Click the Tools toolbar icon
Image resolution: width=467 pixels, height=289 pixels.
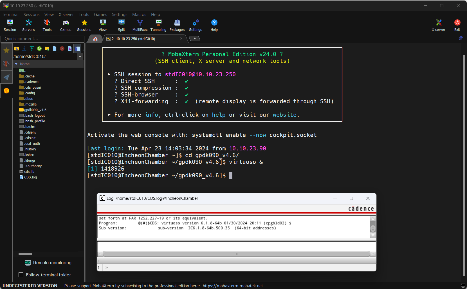coord(47,25)
